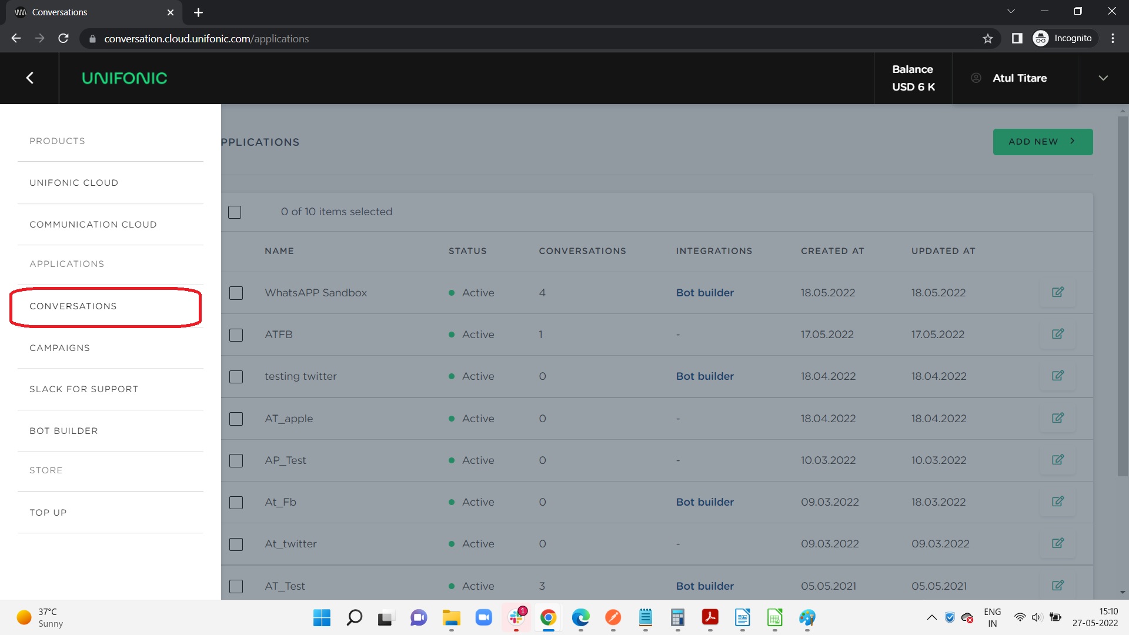Screen dimensions: 1129x635
Task: Click edit icon for testing twitter
Action: (1057, 376)
